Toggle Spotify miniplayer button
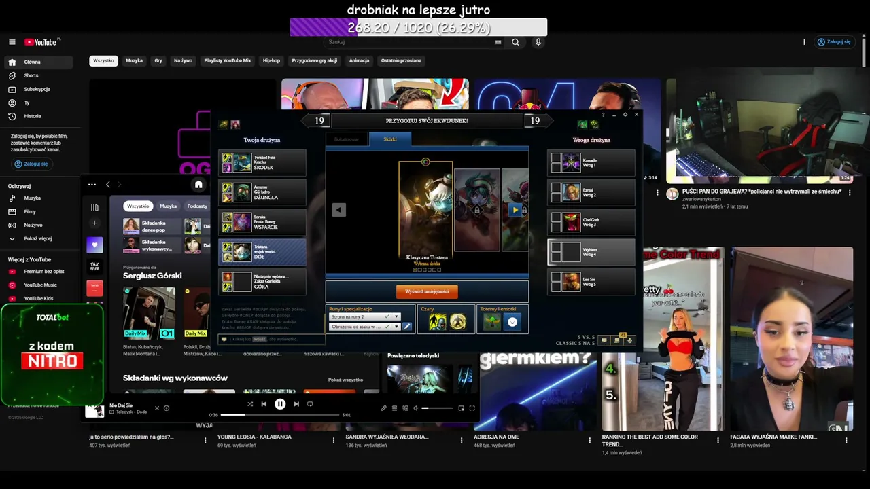 coord(461,408)
